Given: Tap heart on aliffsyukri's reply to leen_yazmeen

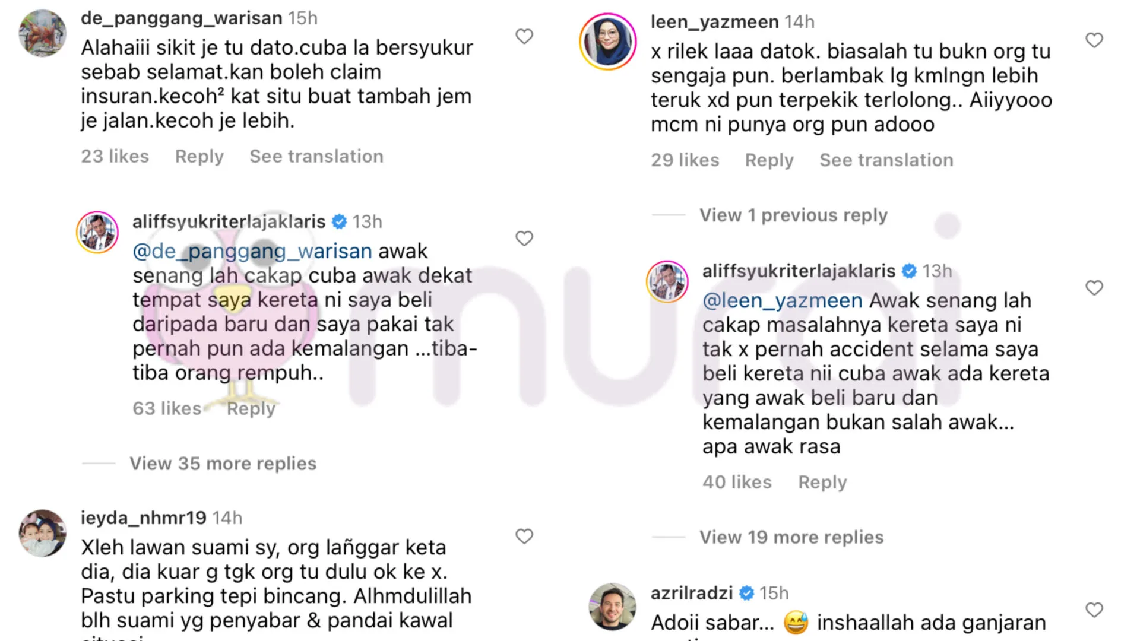Looking at the screenshot, I should pyautogui.click(x=1094, y=287).
